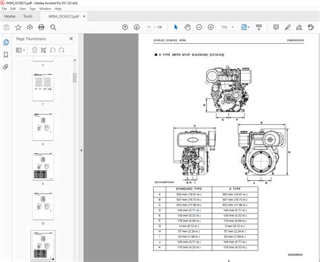Bookmark file with the star icon
The width and height of the screenshot is (320, 262).
[x=18, y=28]
